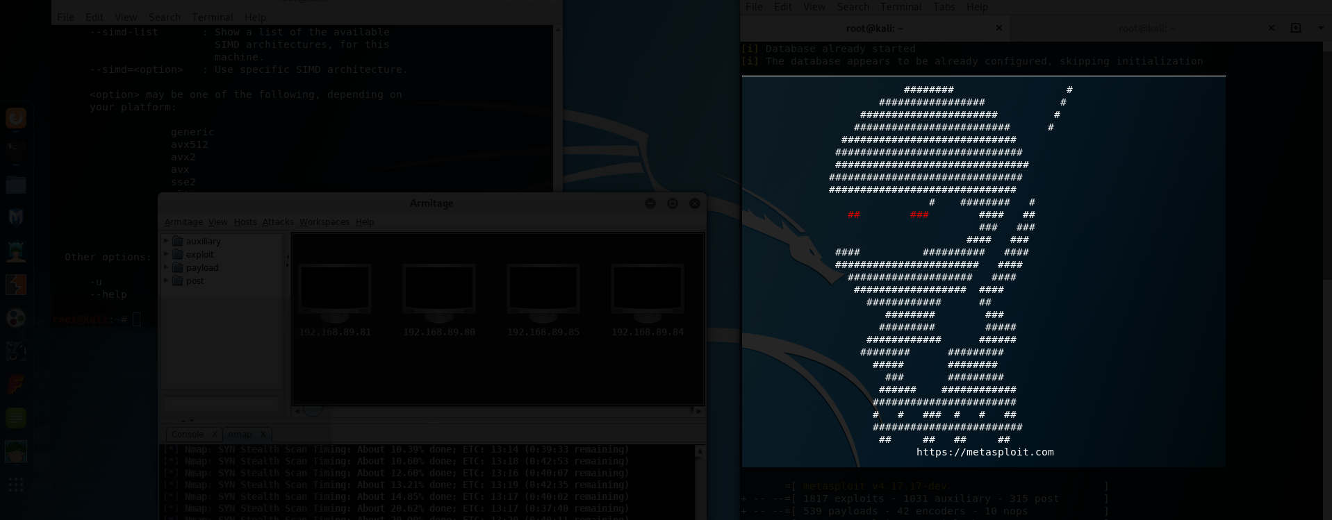Open Armitage's Help menu
The width and height of the screenshot is (1332, 520).
(365, 222)
